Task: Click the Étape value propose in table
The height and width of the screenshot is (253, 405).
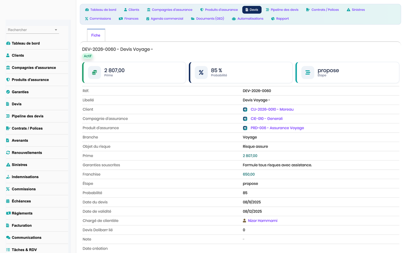Action: tap(250, 184)
